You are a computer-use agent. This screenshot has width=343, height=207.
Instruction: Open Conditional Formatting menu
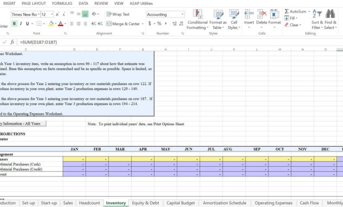pos(197,19)
